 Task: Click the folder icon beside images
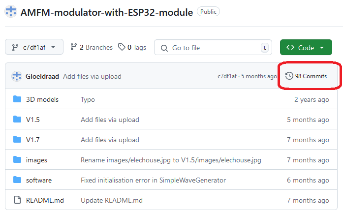click(x=17, y=160)
